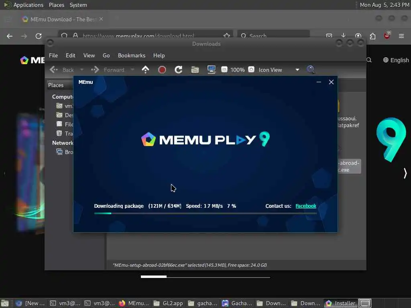Open the Places menu in top panel
This screenshot has width=411, height=308.
click(x=56, y=5)
